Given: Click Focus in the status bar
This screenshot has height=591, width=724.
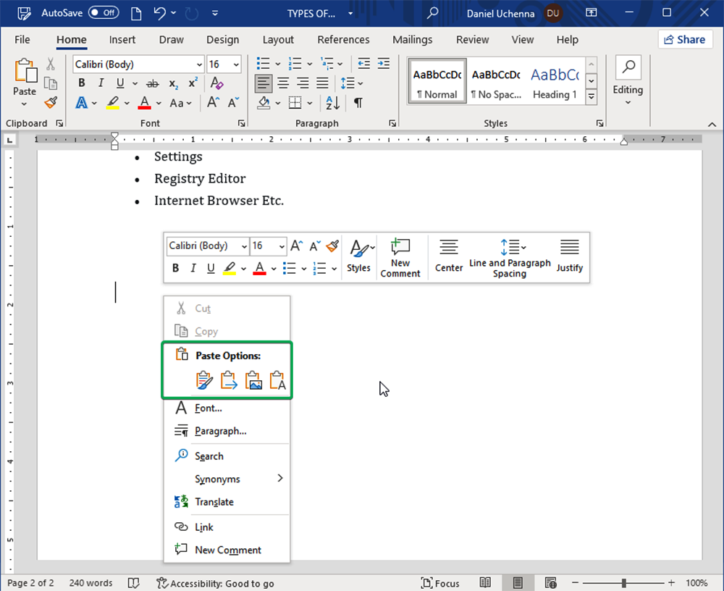Looking at the screenshot, I should pos(441,583).
